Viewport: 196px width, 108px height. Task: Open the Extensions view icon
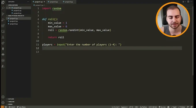tap(3, 26)
